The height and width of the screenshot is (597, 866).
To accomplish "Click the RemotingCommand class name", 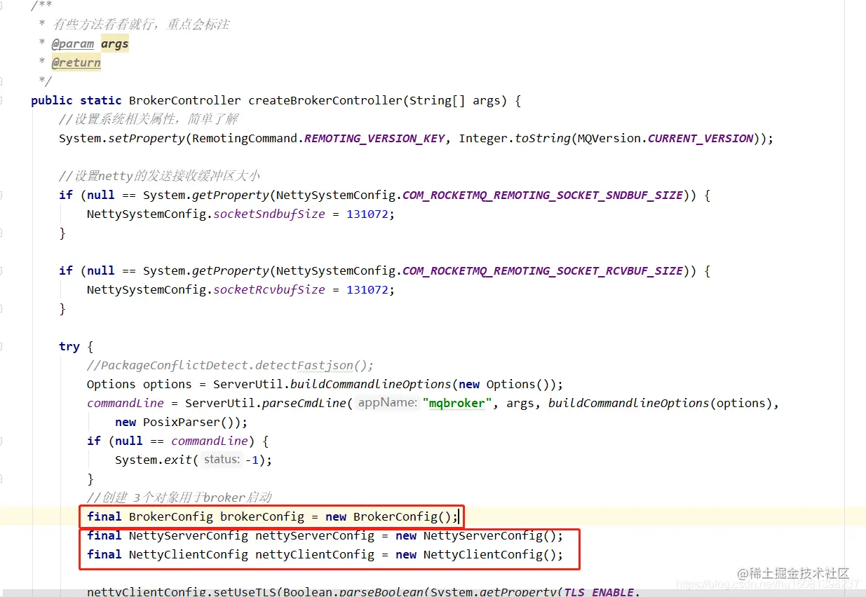I will (x=245, y=138).
